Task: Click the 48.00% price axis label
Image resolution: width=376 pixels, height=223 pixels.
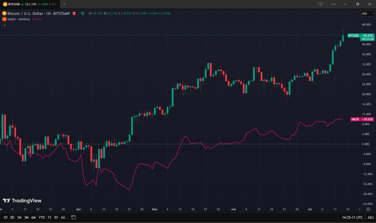Action: click(x=366, y=24)
